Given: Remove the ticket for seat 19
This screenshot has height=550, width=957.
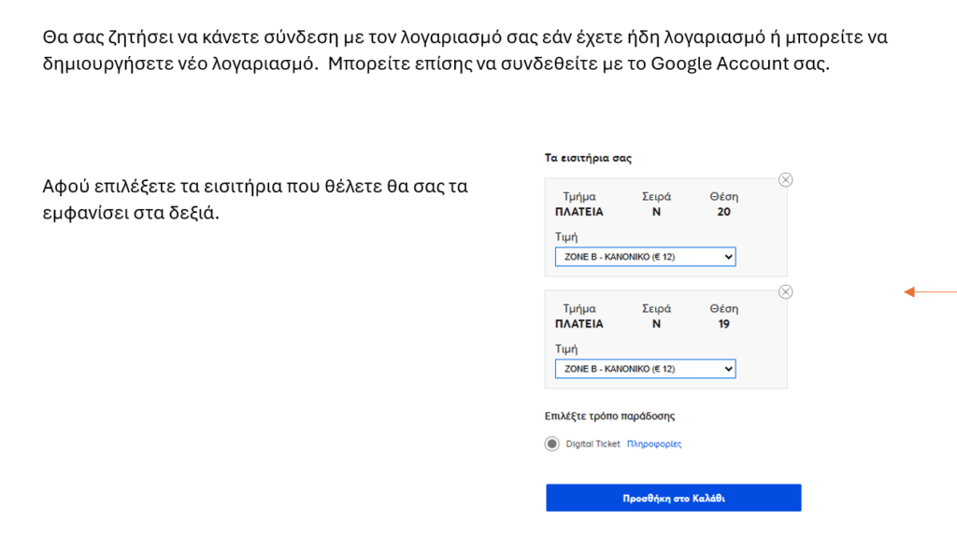Looking at the screenshot, I should (x=785, y=292).
